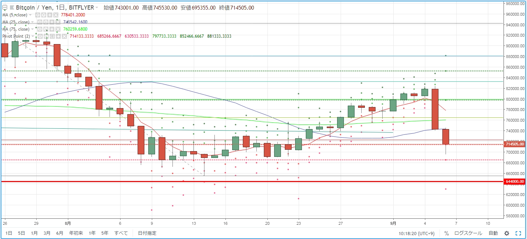Click the plus icon for MA (25, close)
The width and height of the screenshot is (527, 239).
coord(52,22)
